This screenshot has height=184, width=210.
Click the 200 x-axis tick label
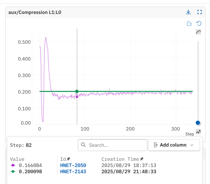pyautogui.click(x=130, y=129)
